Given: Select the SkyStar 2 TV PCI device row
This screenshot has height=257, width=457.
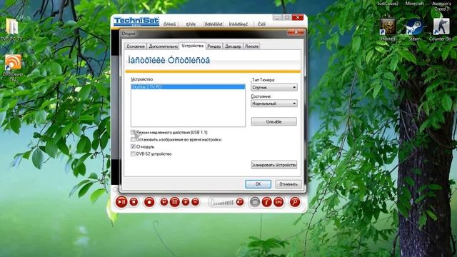Looking at the screenshot, I should [x=188, y=87].
